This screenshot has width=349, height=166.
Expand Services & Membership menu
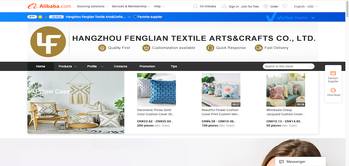[x=131, y=7]
